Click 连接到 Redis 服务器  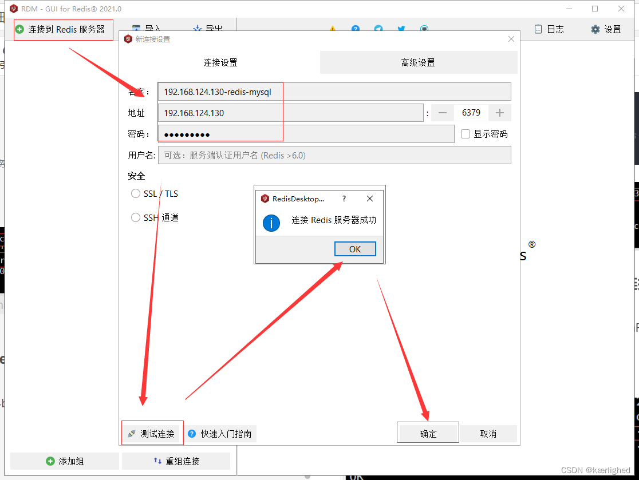(x=63, y=29)
